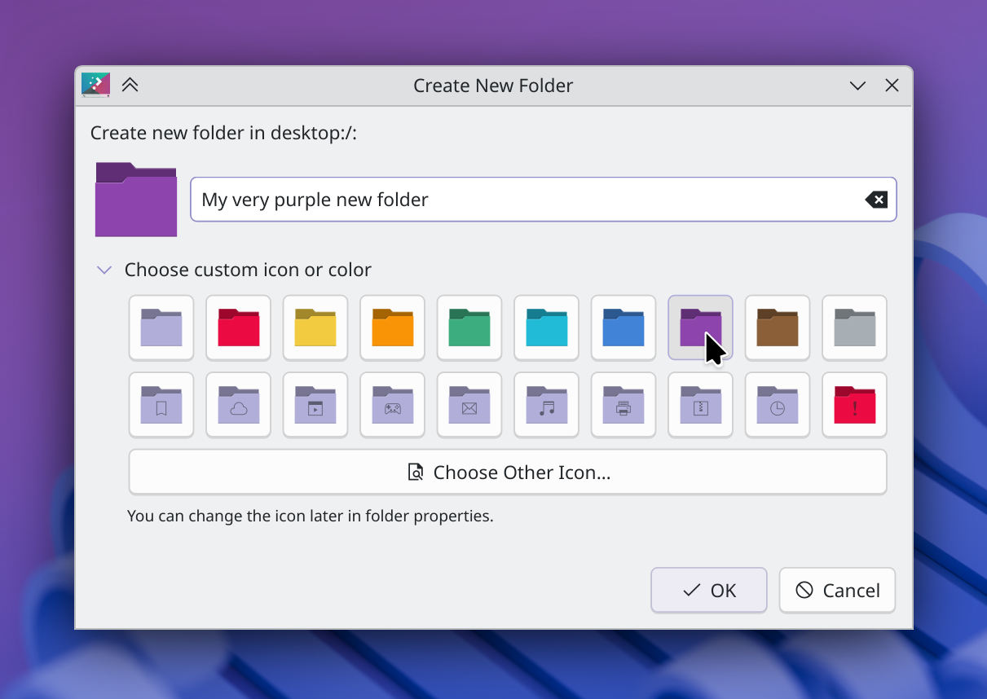This screenshot has height=699, width=987.
Task: Cancel the Create New Folder dialog
Action: pos(837,590)
